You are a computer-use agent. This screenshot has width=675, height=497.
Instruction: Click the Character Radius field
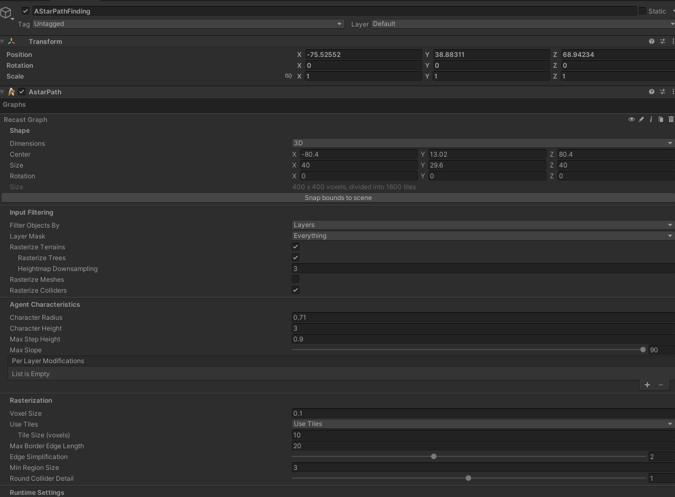pos(483,318)
